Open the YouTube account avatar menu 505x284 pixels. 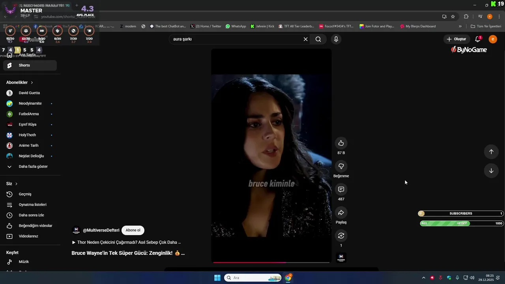coord(493,39)
